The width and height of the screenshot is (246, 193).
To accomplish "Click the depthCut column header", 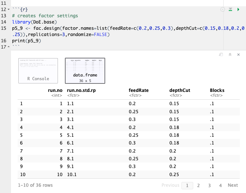I will [x=180, y=90].
